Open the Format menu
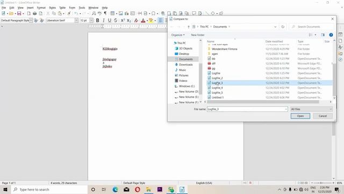 point(41,8)
